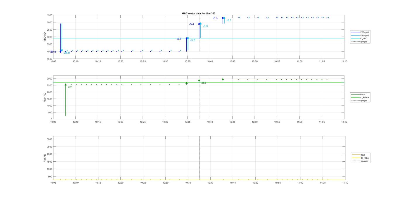
Task: Click the 1500 tick on VBD AD axis
Action: click(x=49, y=15)
